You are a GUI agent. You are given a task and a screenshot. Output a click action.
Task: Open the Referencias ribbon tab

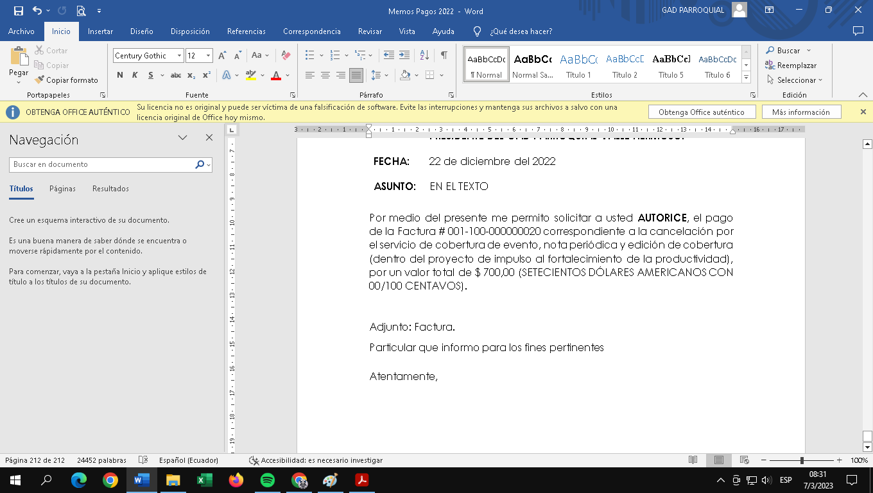[246, 31]
